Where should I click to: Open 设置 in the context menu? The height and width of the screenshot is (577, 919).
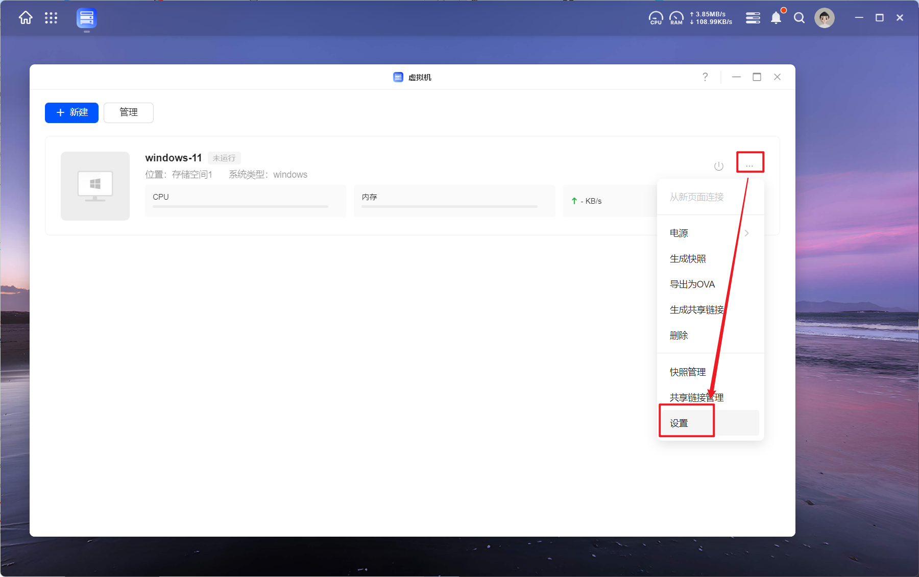click(680, 423)
